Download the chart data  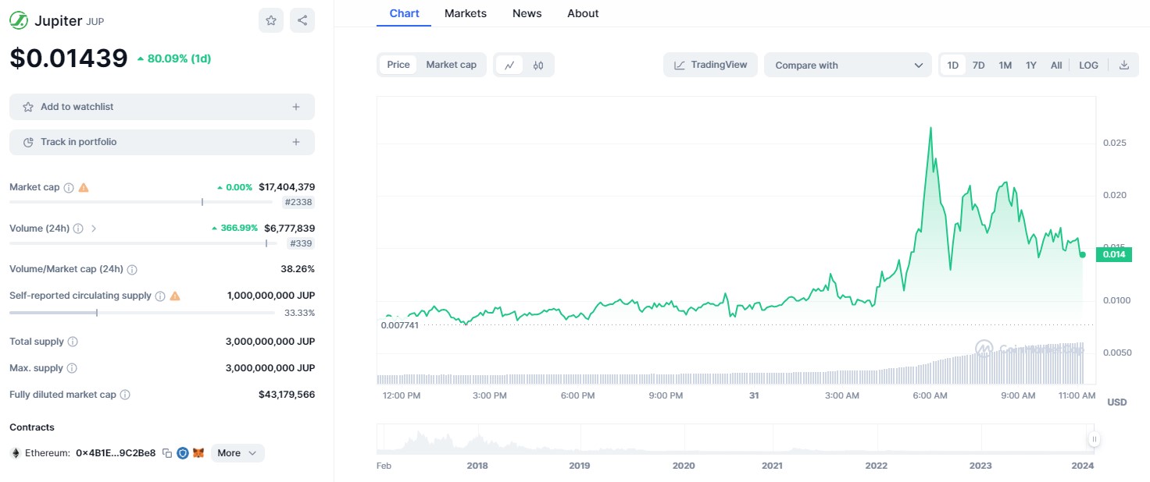point(1124,66)
